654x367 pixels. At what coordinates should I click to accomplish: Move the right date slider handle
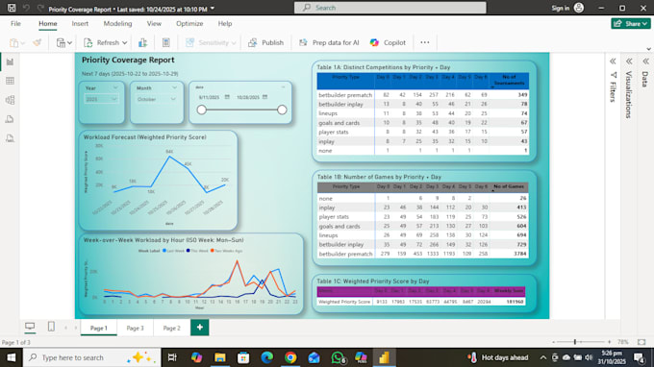[x=282, y=110]
